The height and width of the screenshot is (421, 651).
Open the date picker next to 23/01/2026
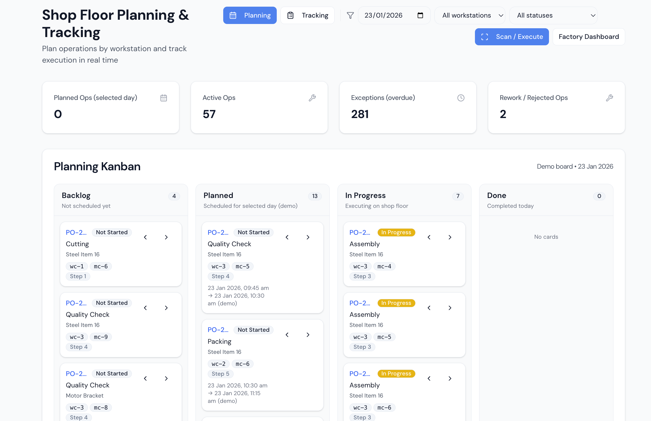coord(420,15)
